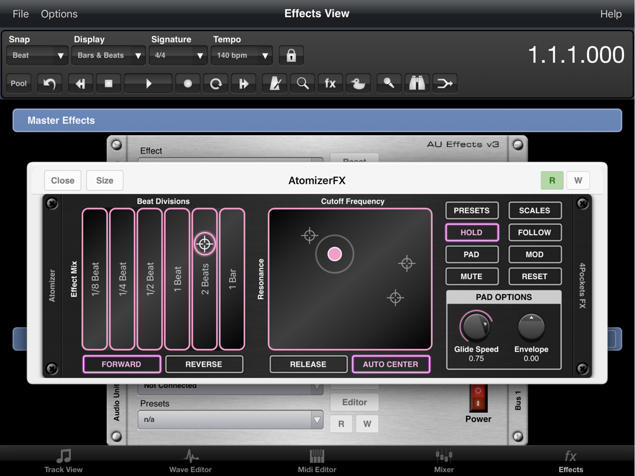Enable the REVERSE direction button
Viewport: 635px width, 476px height.
[x=204, y=364]
